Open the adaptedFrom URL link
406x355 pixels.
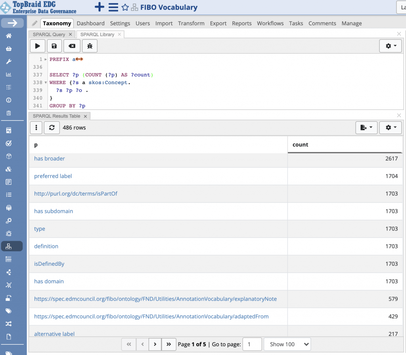click(151, 317)
